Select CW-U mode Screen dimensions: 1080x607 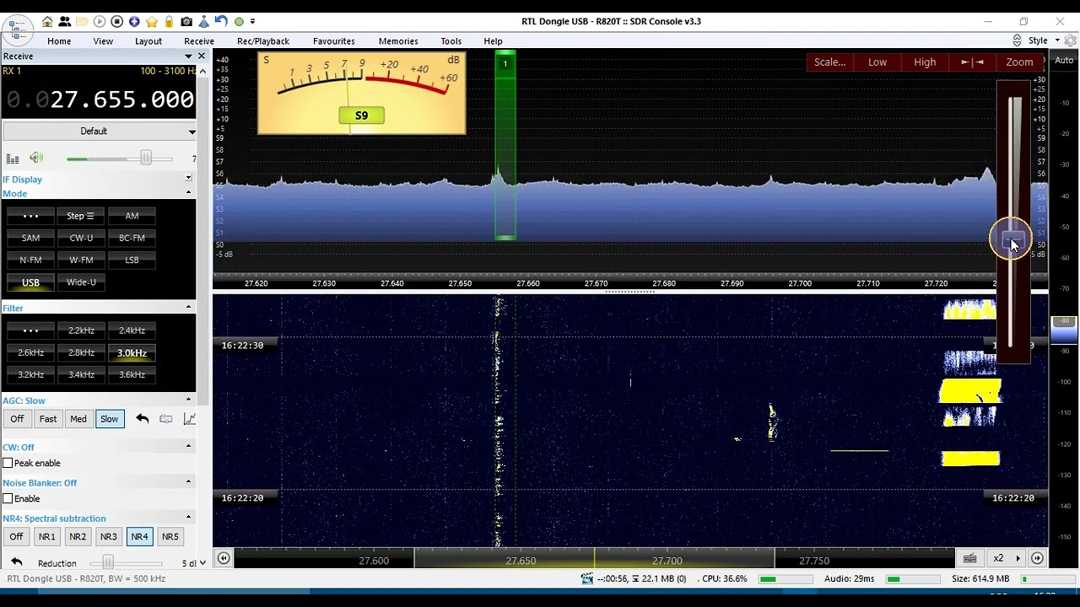coord(81,238)
